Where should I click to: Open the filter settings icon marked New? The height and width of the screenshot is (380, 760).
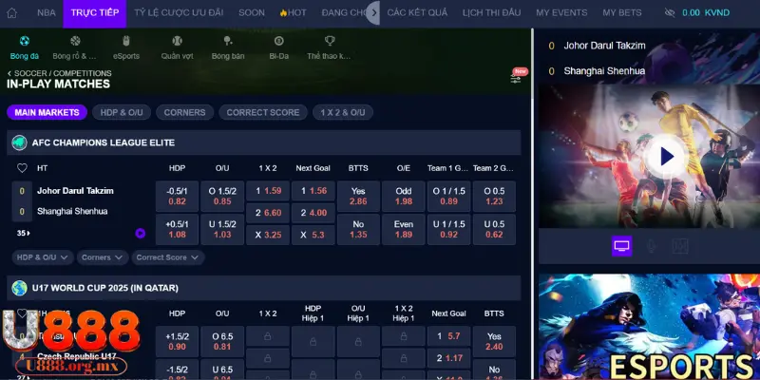coord(516,78)
